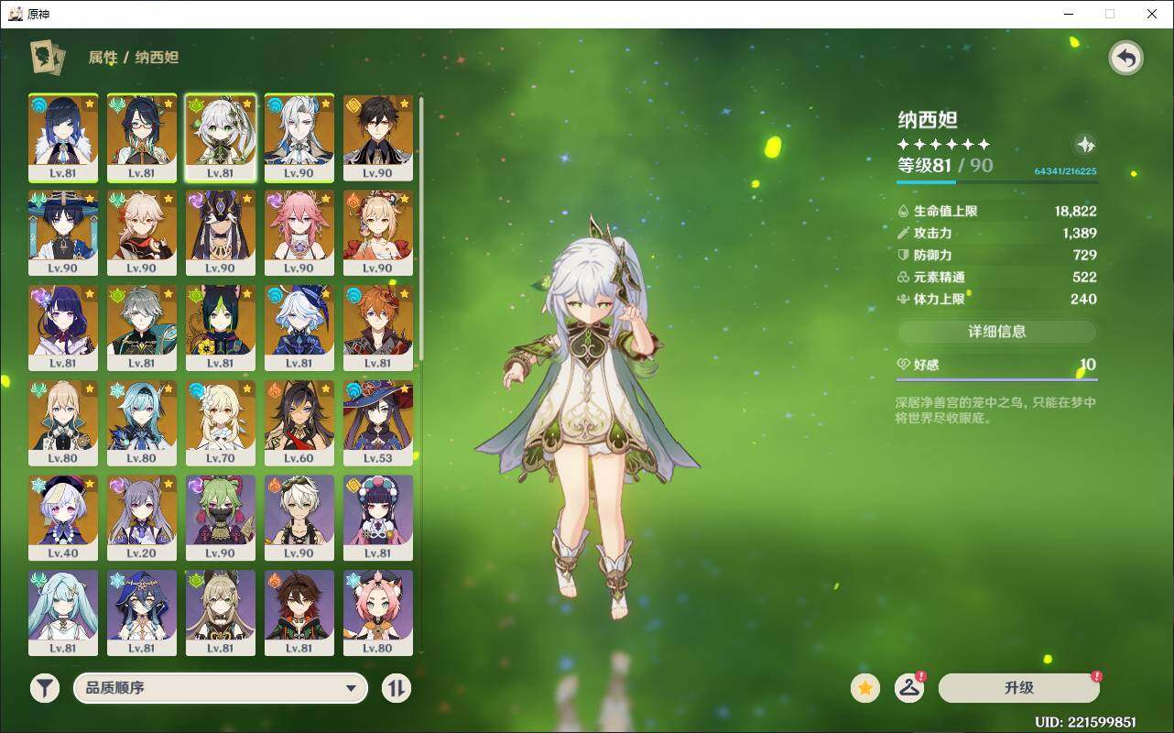Viewport: 1174px width, 733px height.
Task: Open Raiden Shogun's Lv.81 portrait
Action: [x=63, y=328]
